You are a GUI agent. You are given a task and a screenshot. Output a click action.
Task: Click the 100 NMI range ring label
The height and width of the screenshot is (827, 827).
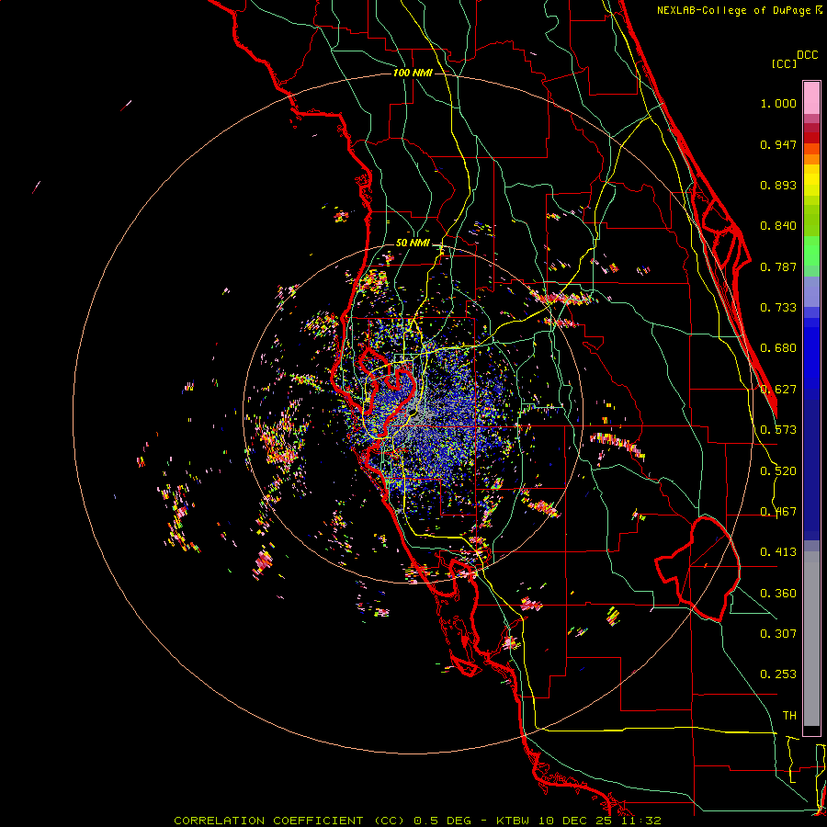(x=413, y=73)
